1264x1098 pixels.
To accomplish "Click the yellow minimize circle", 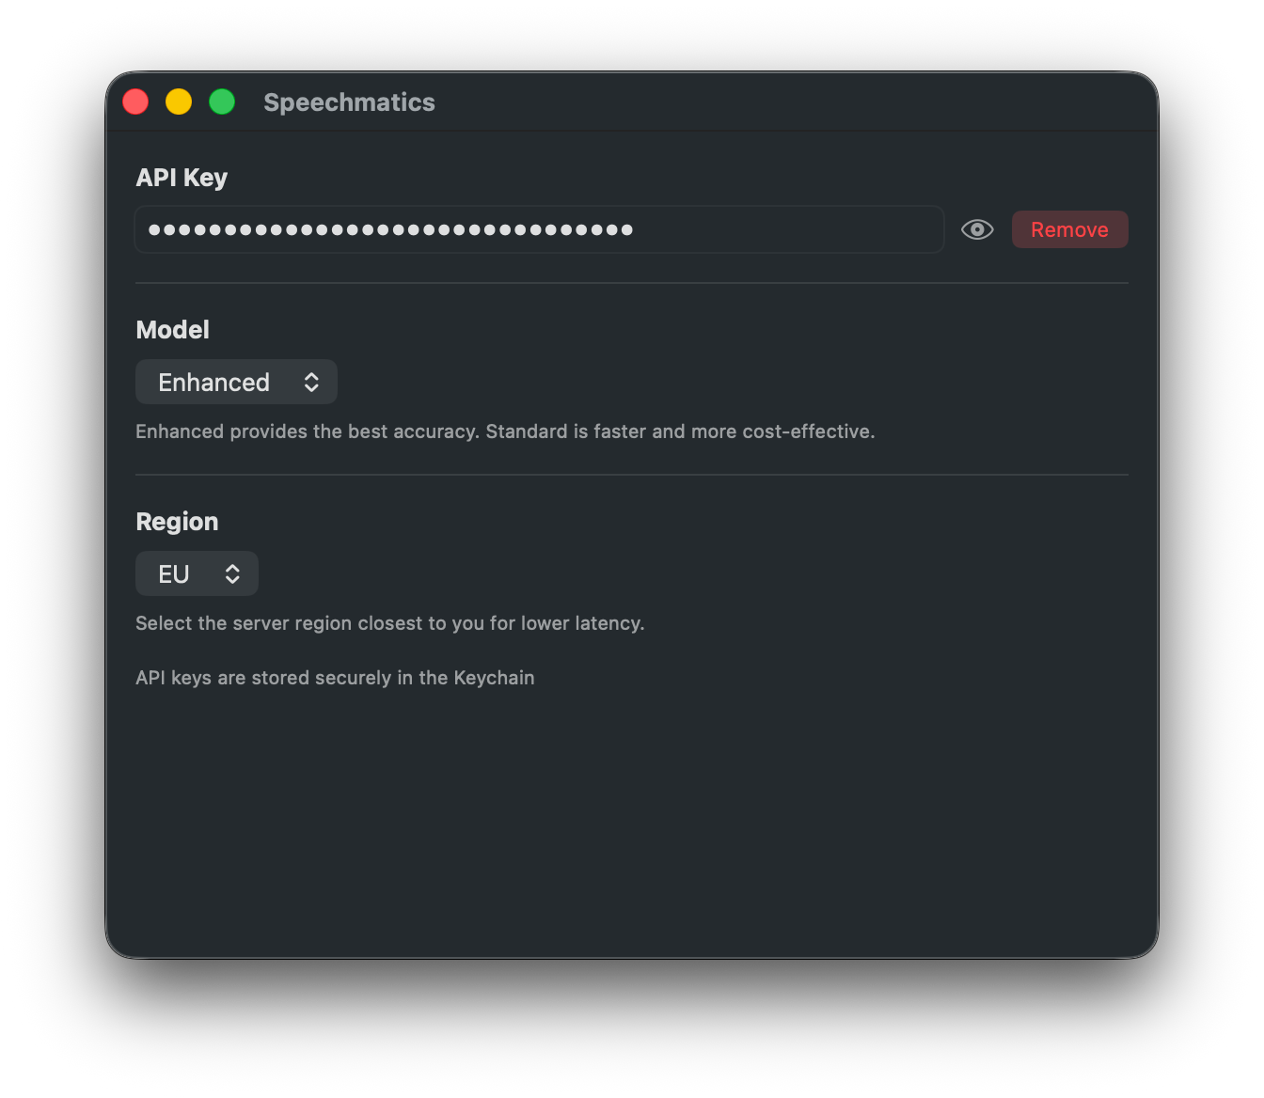I will (178, 102).
